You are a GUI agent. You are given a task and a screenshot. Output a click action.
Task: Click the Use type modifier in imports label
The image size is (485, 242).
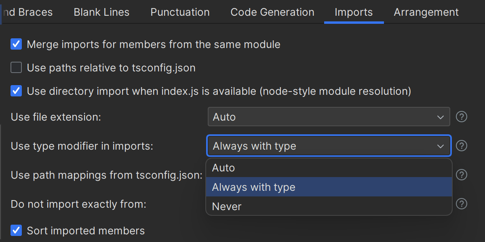pos(82,146)
